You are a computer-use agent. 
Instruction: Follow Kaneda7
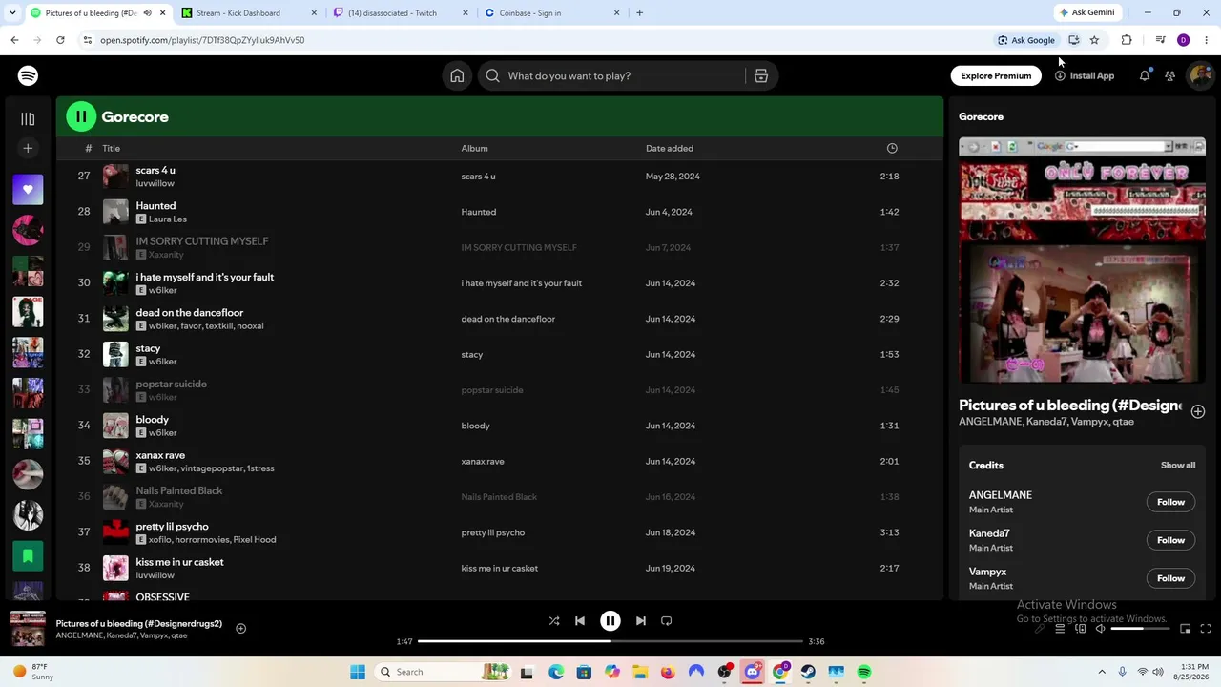1170,540
